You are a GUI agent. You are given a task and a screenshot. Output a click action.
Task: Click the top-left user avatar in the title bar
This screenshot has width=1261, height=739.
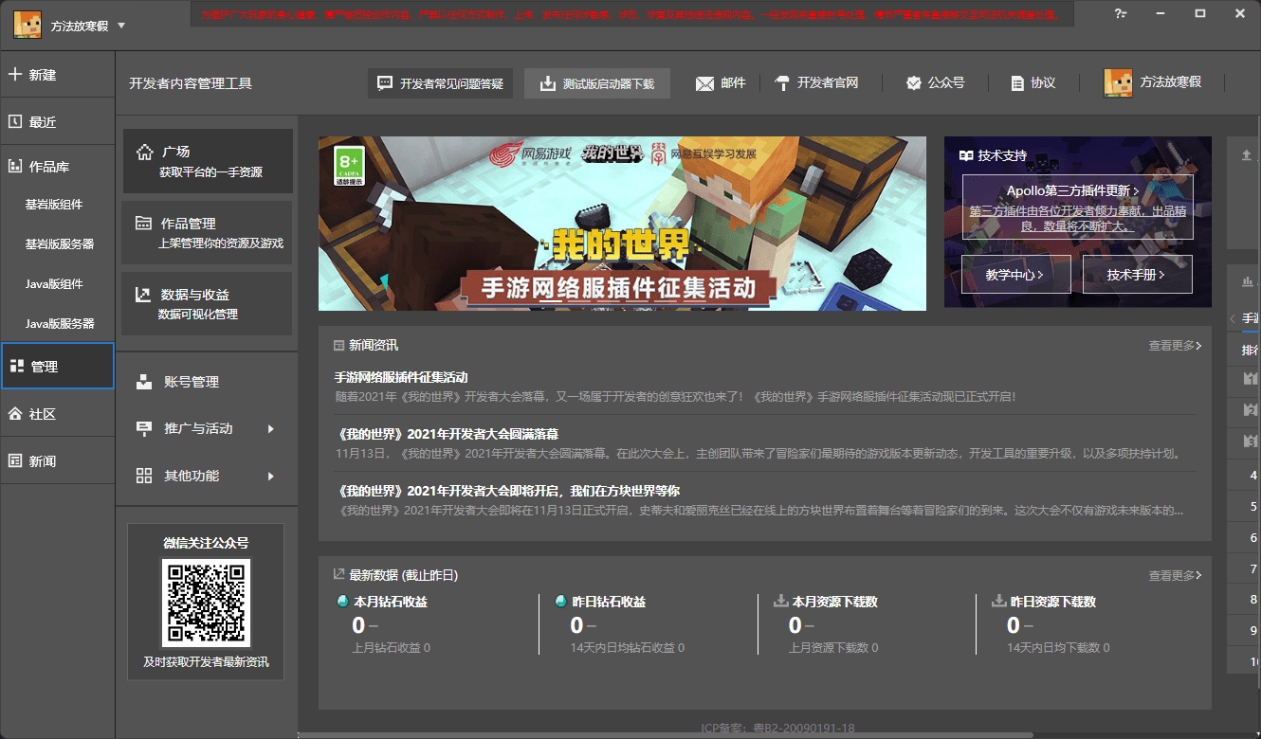coord(27,25)
